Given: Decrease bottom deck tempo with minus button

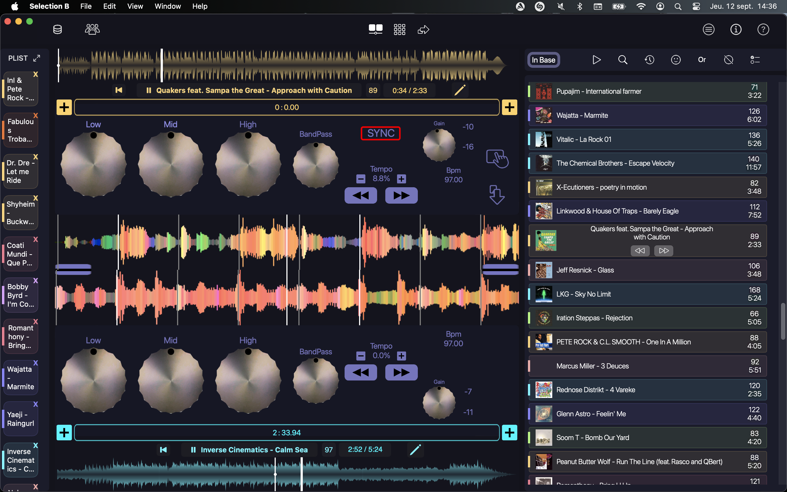Looking at the screenshot, I should pyautogui.click(x=361, y=356).
